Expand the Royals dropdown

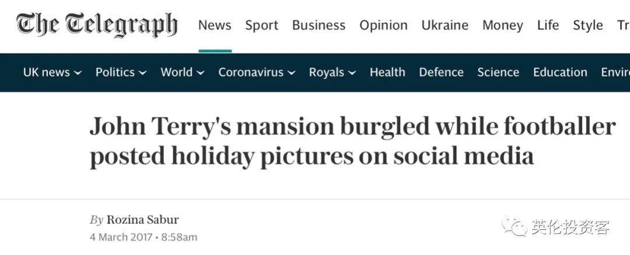tap(332, 73)
